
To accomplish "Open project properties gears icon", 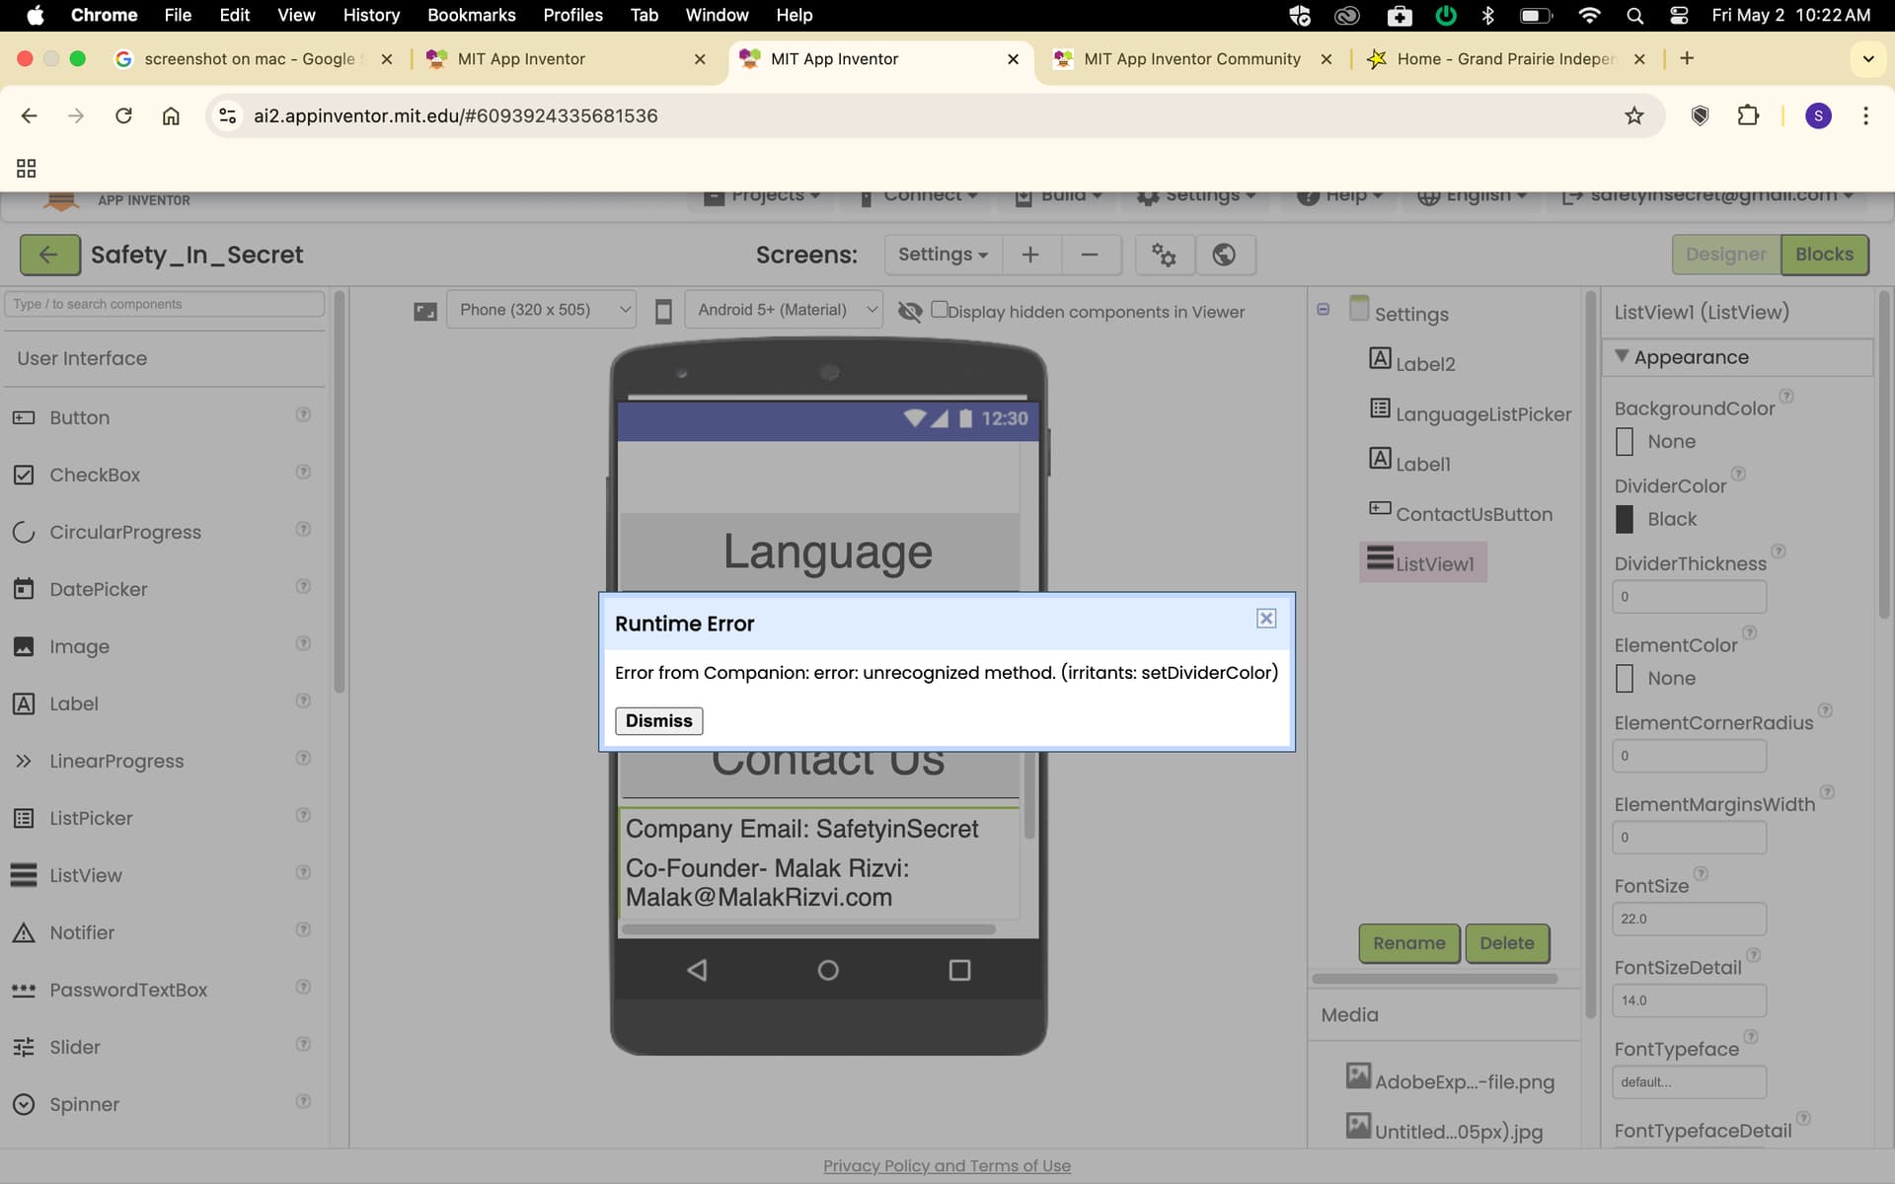I will [1164, 255].
